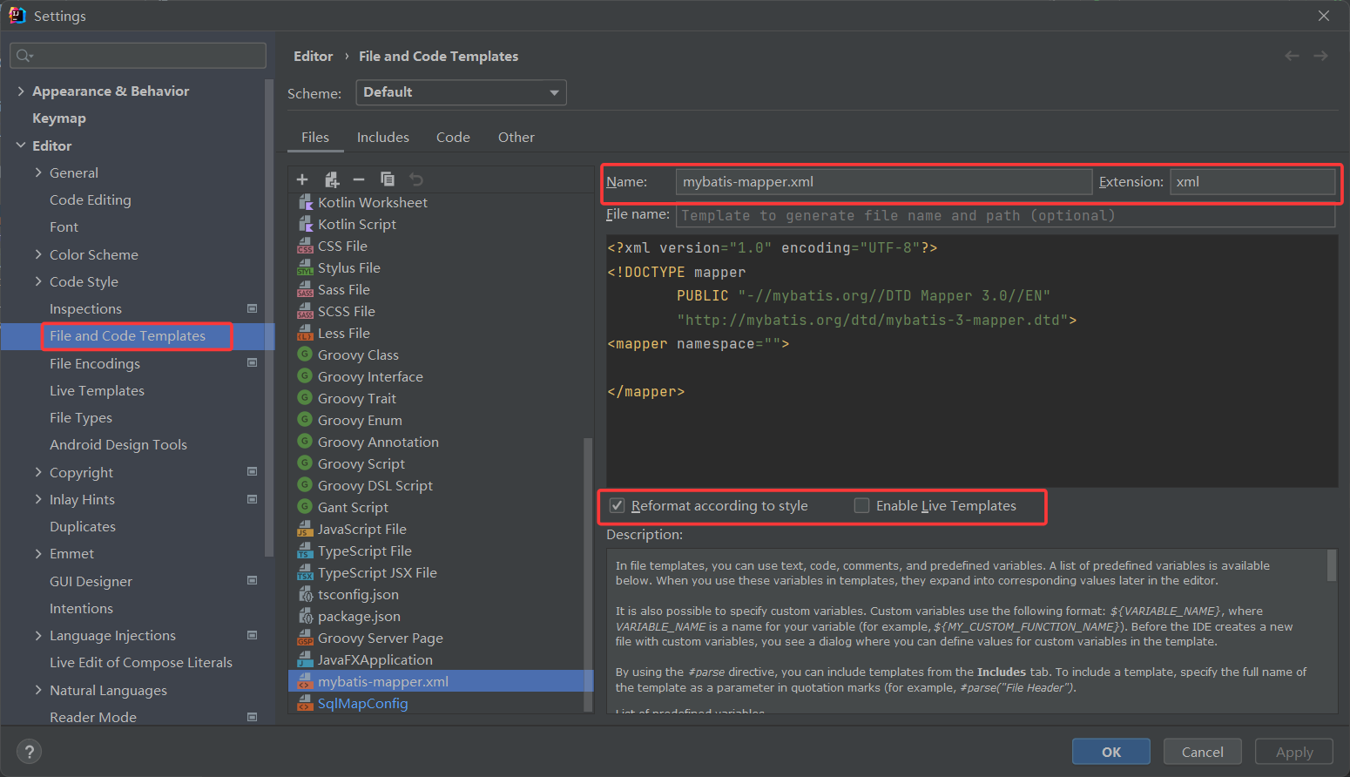Click the tsconfig.json file icon

click(x=306, y=594)
